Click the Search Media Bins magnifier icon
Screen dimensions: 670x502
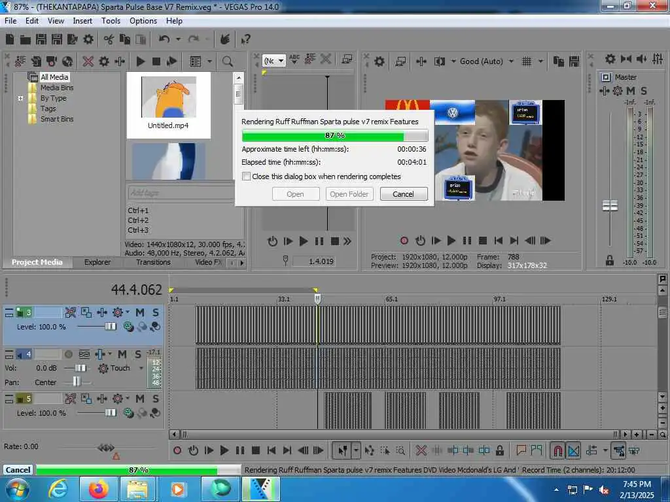(227, 61)
